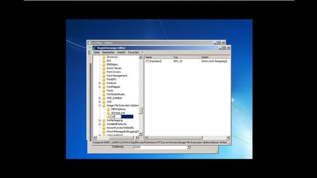Click the (Standard) value string icon
This screenshot has width=317, height=178.
pyautogui.click(x=147, y=61)
